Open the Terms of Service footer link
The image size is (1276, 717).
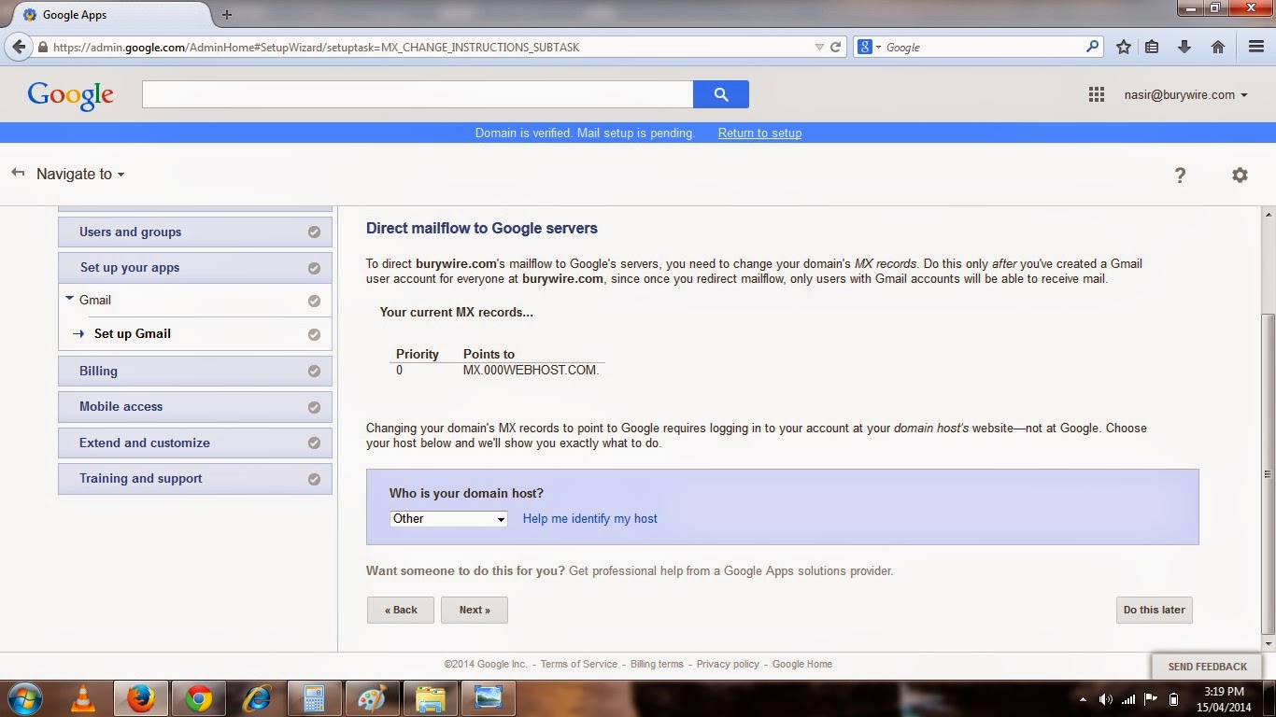578,664
